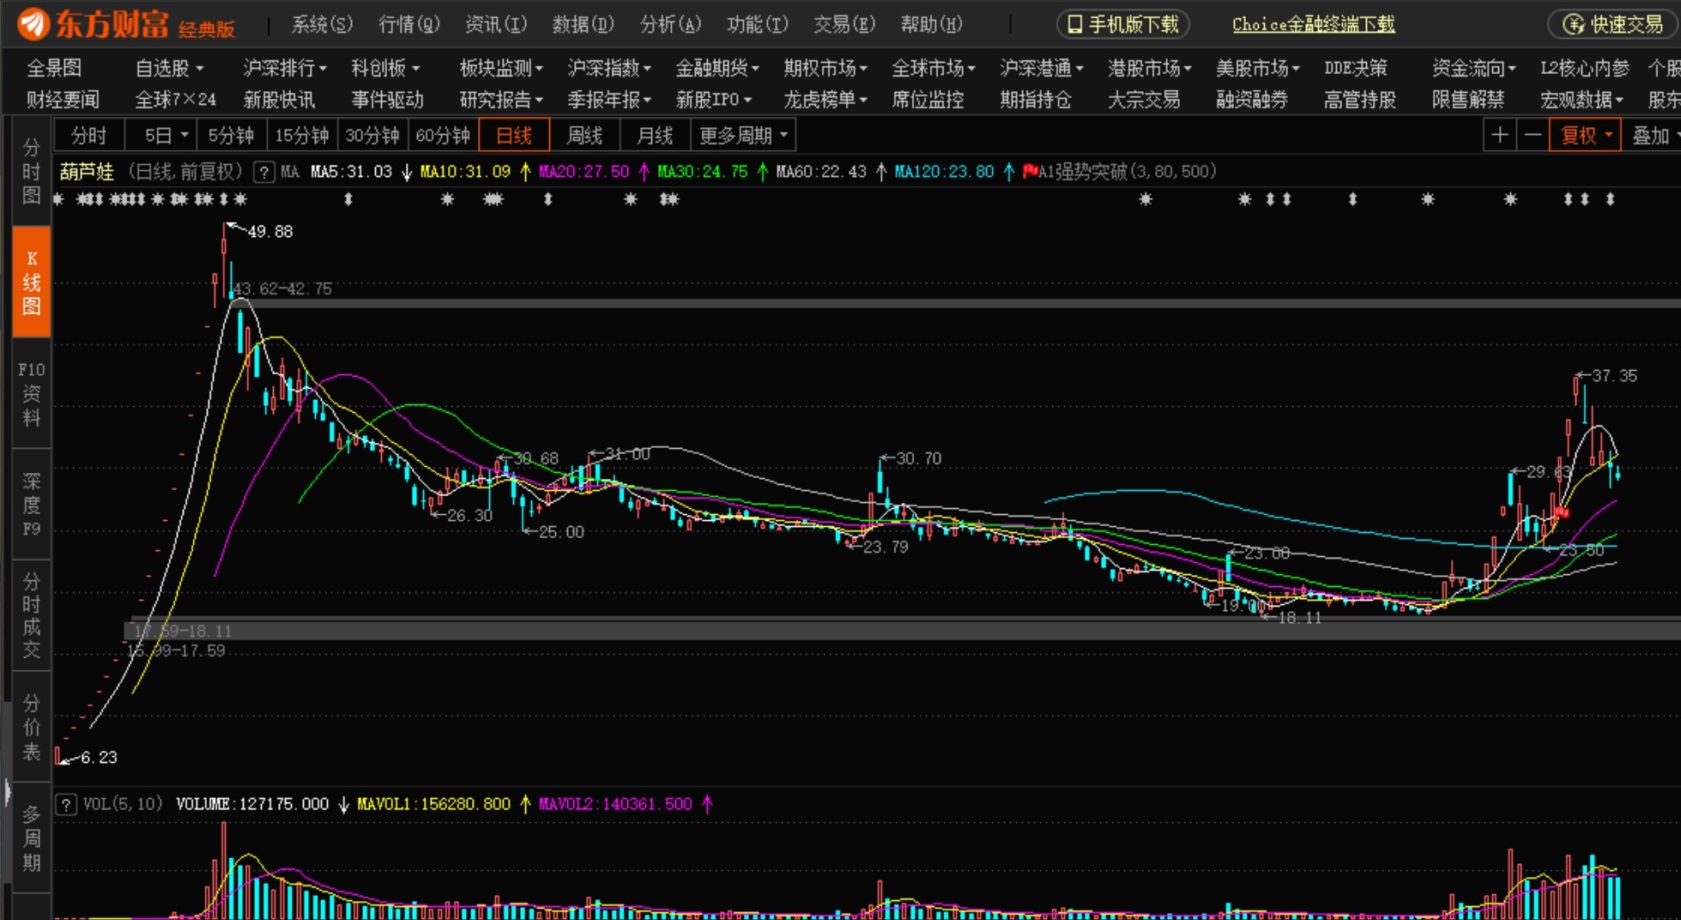Open the 5日 period dropdown arrow
The height and width of the screenshot is (920, 1681).
[184, 136]
